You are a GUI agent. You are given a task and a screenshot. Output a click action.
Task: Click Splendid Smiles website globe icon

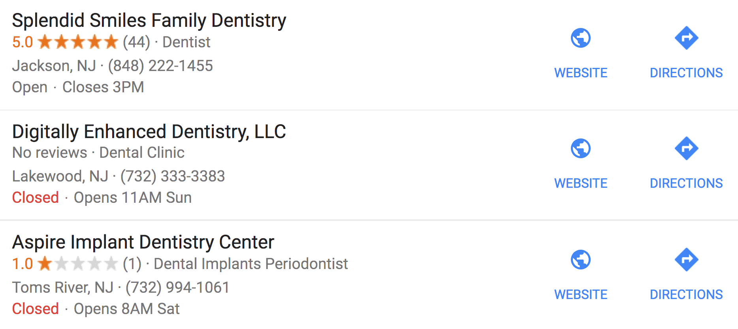[580, 38]
